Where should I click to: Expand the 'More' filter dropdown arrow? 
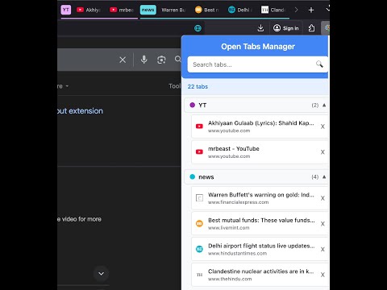67,86
